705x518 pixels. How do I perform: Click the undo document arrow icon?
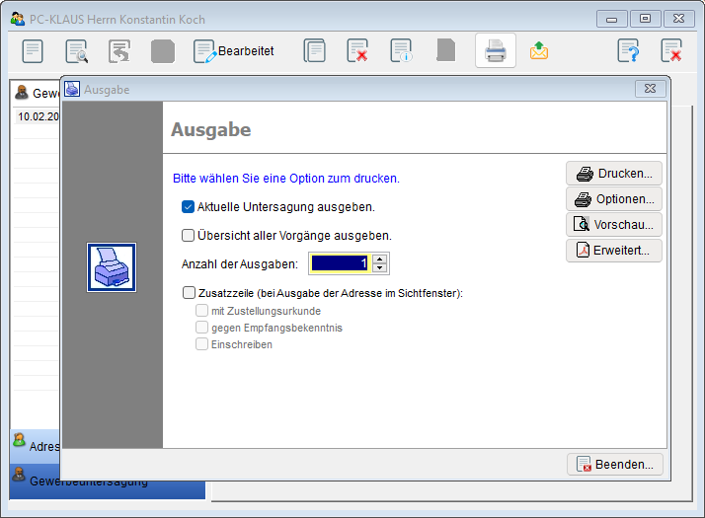point(119,51)
